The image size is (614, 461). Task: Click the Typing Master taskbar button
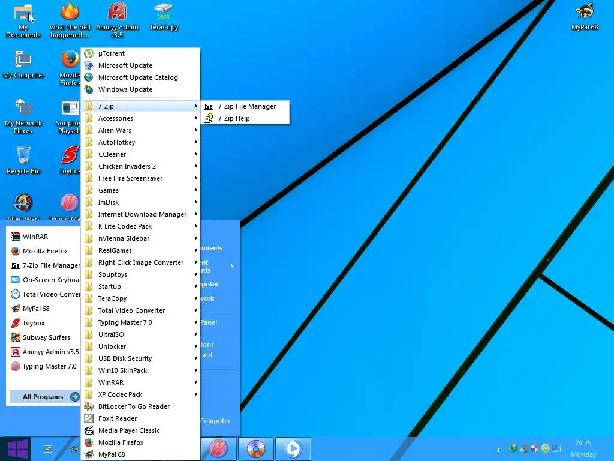pos(219,449)
